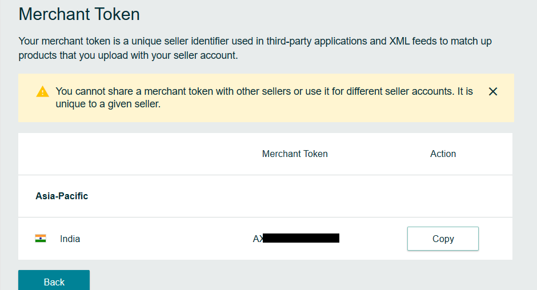
Task: Click the India flag icon
Action: pos(41,238)
